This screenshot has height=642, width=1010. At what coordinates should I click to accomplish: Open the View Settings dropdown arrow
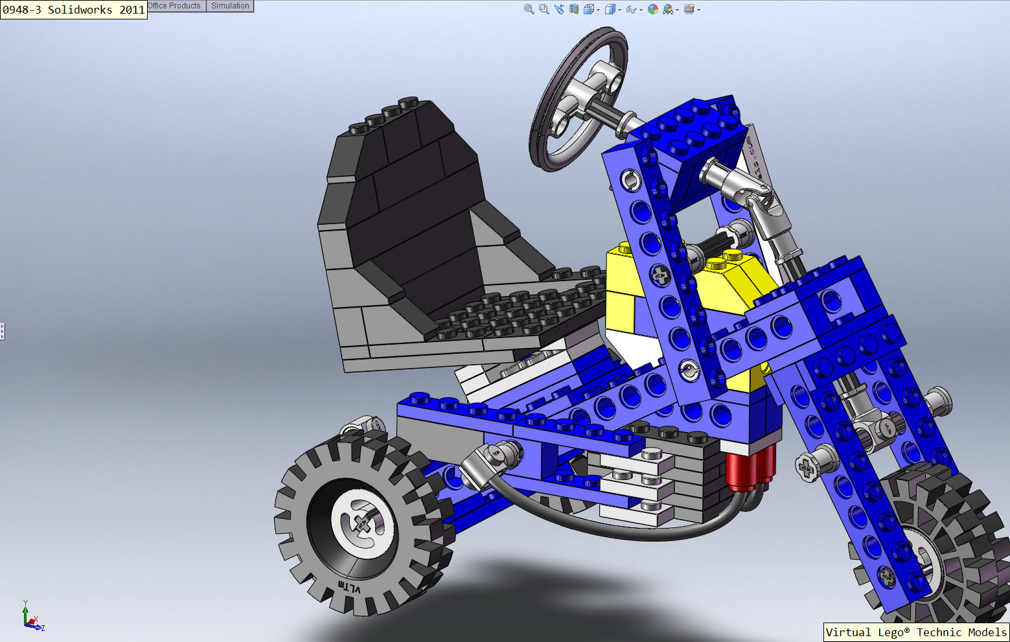point(698,10)
